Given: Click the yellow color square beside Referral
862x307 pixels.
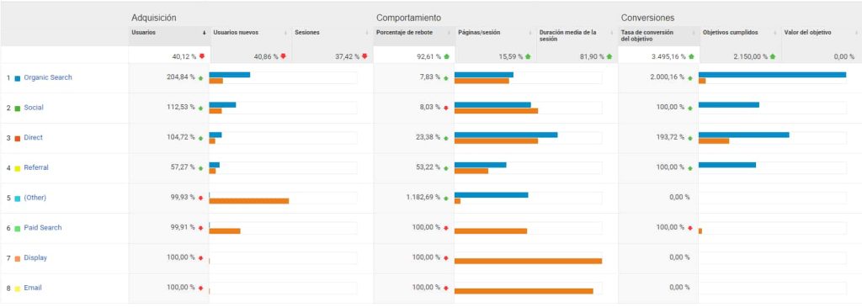Looking at the screenshot, I should (x=18, y=168).
